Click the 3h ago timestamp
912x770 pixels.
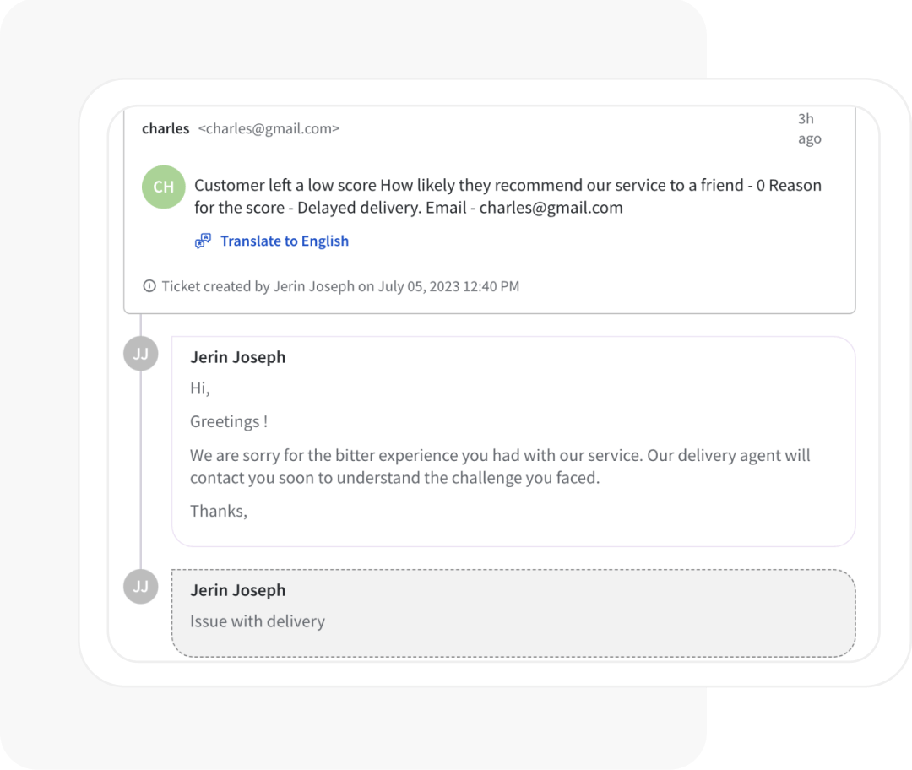point(809,129)
